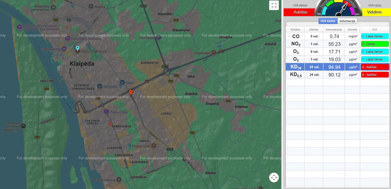391x189 pixels.
Task: Click the cyan station marker near Teatro aikštė
Action: point(78,49)
